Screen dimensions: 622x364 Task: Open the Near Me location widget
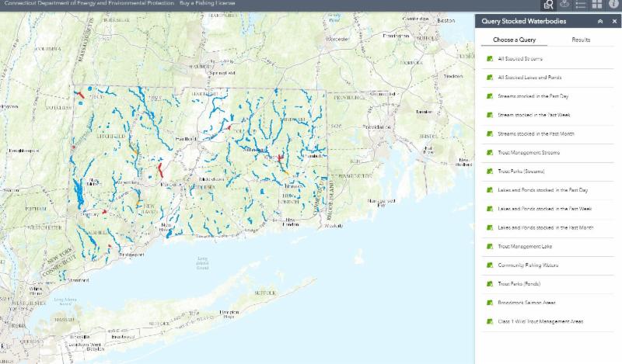point(564,5)
